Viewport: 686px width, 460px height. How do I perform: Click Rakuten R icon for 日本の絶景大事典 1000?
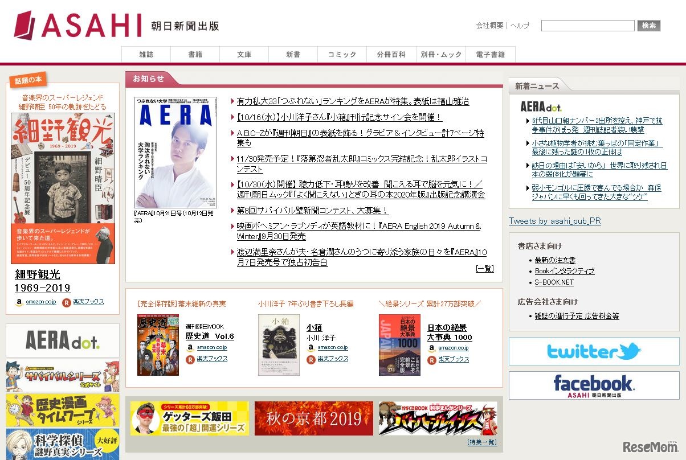coord(432,359)
